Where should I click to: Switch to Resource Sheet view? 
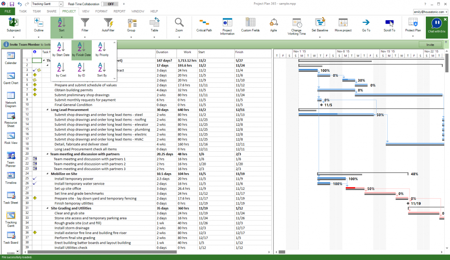11,118
